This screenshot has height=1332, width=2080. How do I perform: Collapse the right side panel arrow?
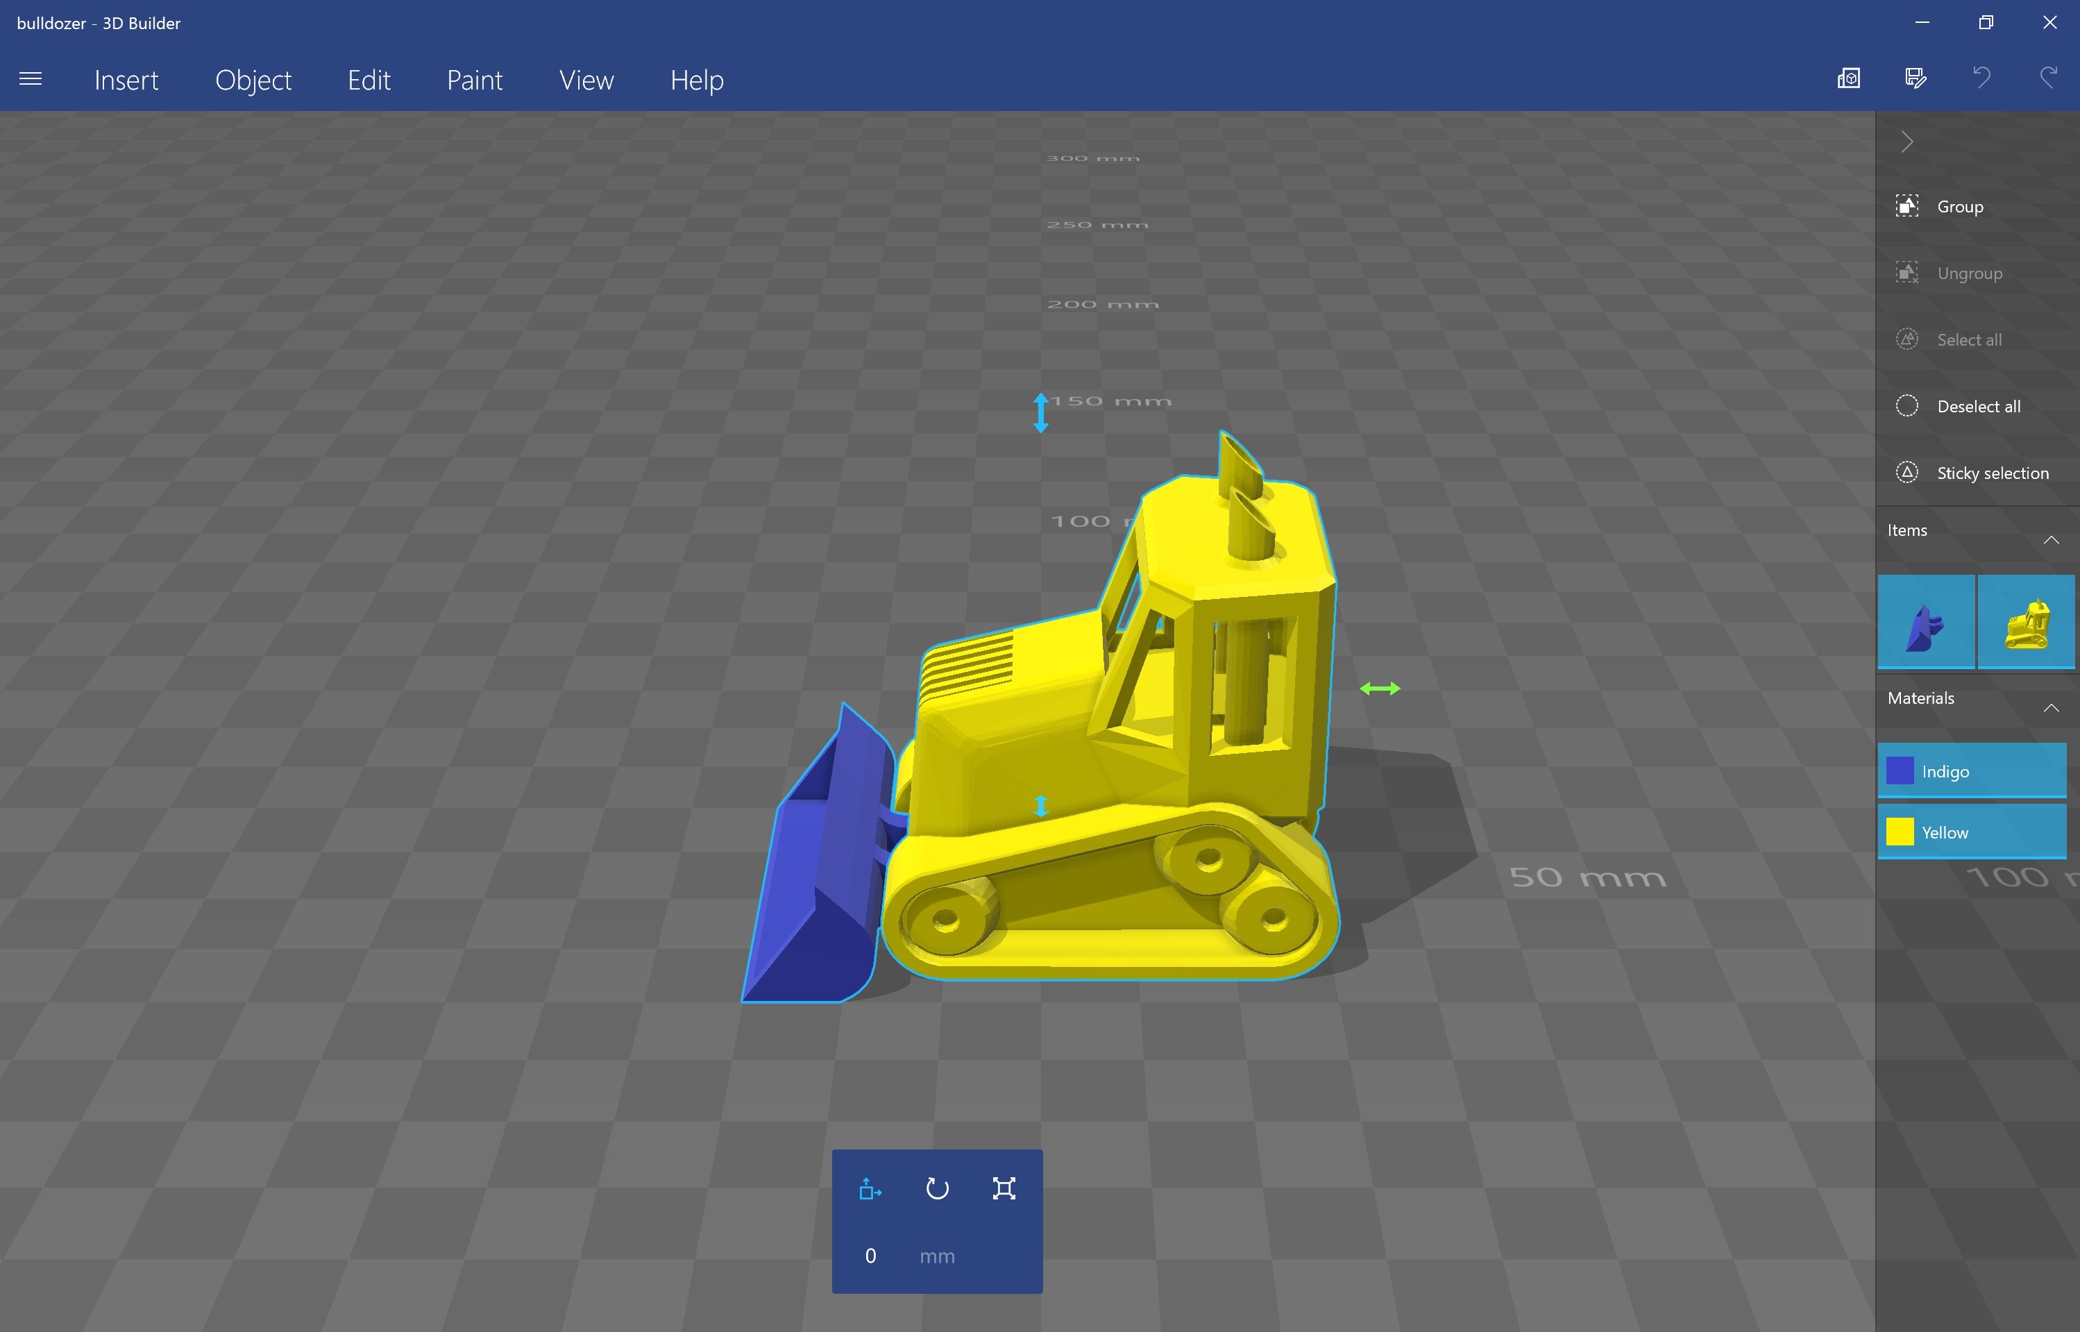click(x=1907, y=142)
